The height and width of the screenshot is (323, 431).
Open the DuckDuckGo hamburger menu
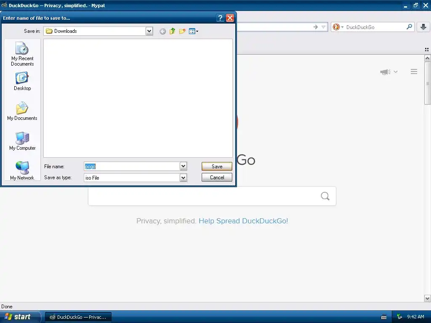pos(414,71)
